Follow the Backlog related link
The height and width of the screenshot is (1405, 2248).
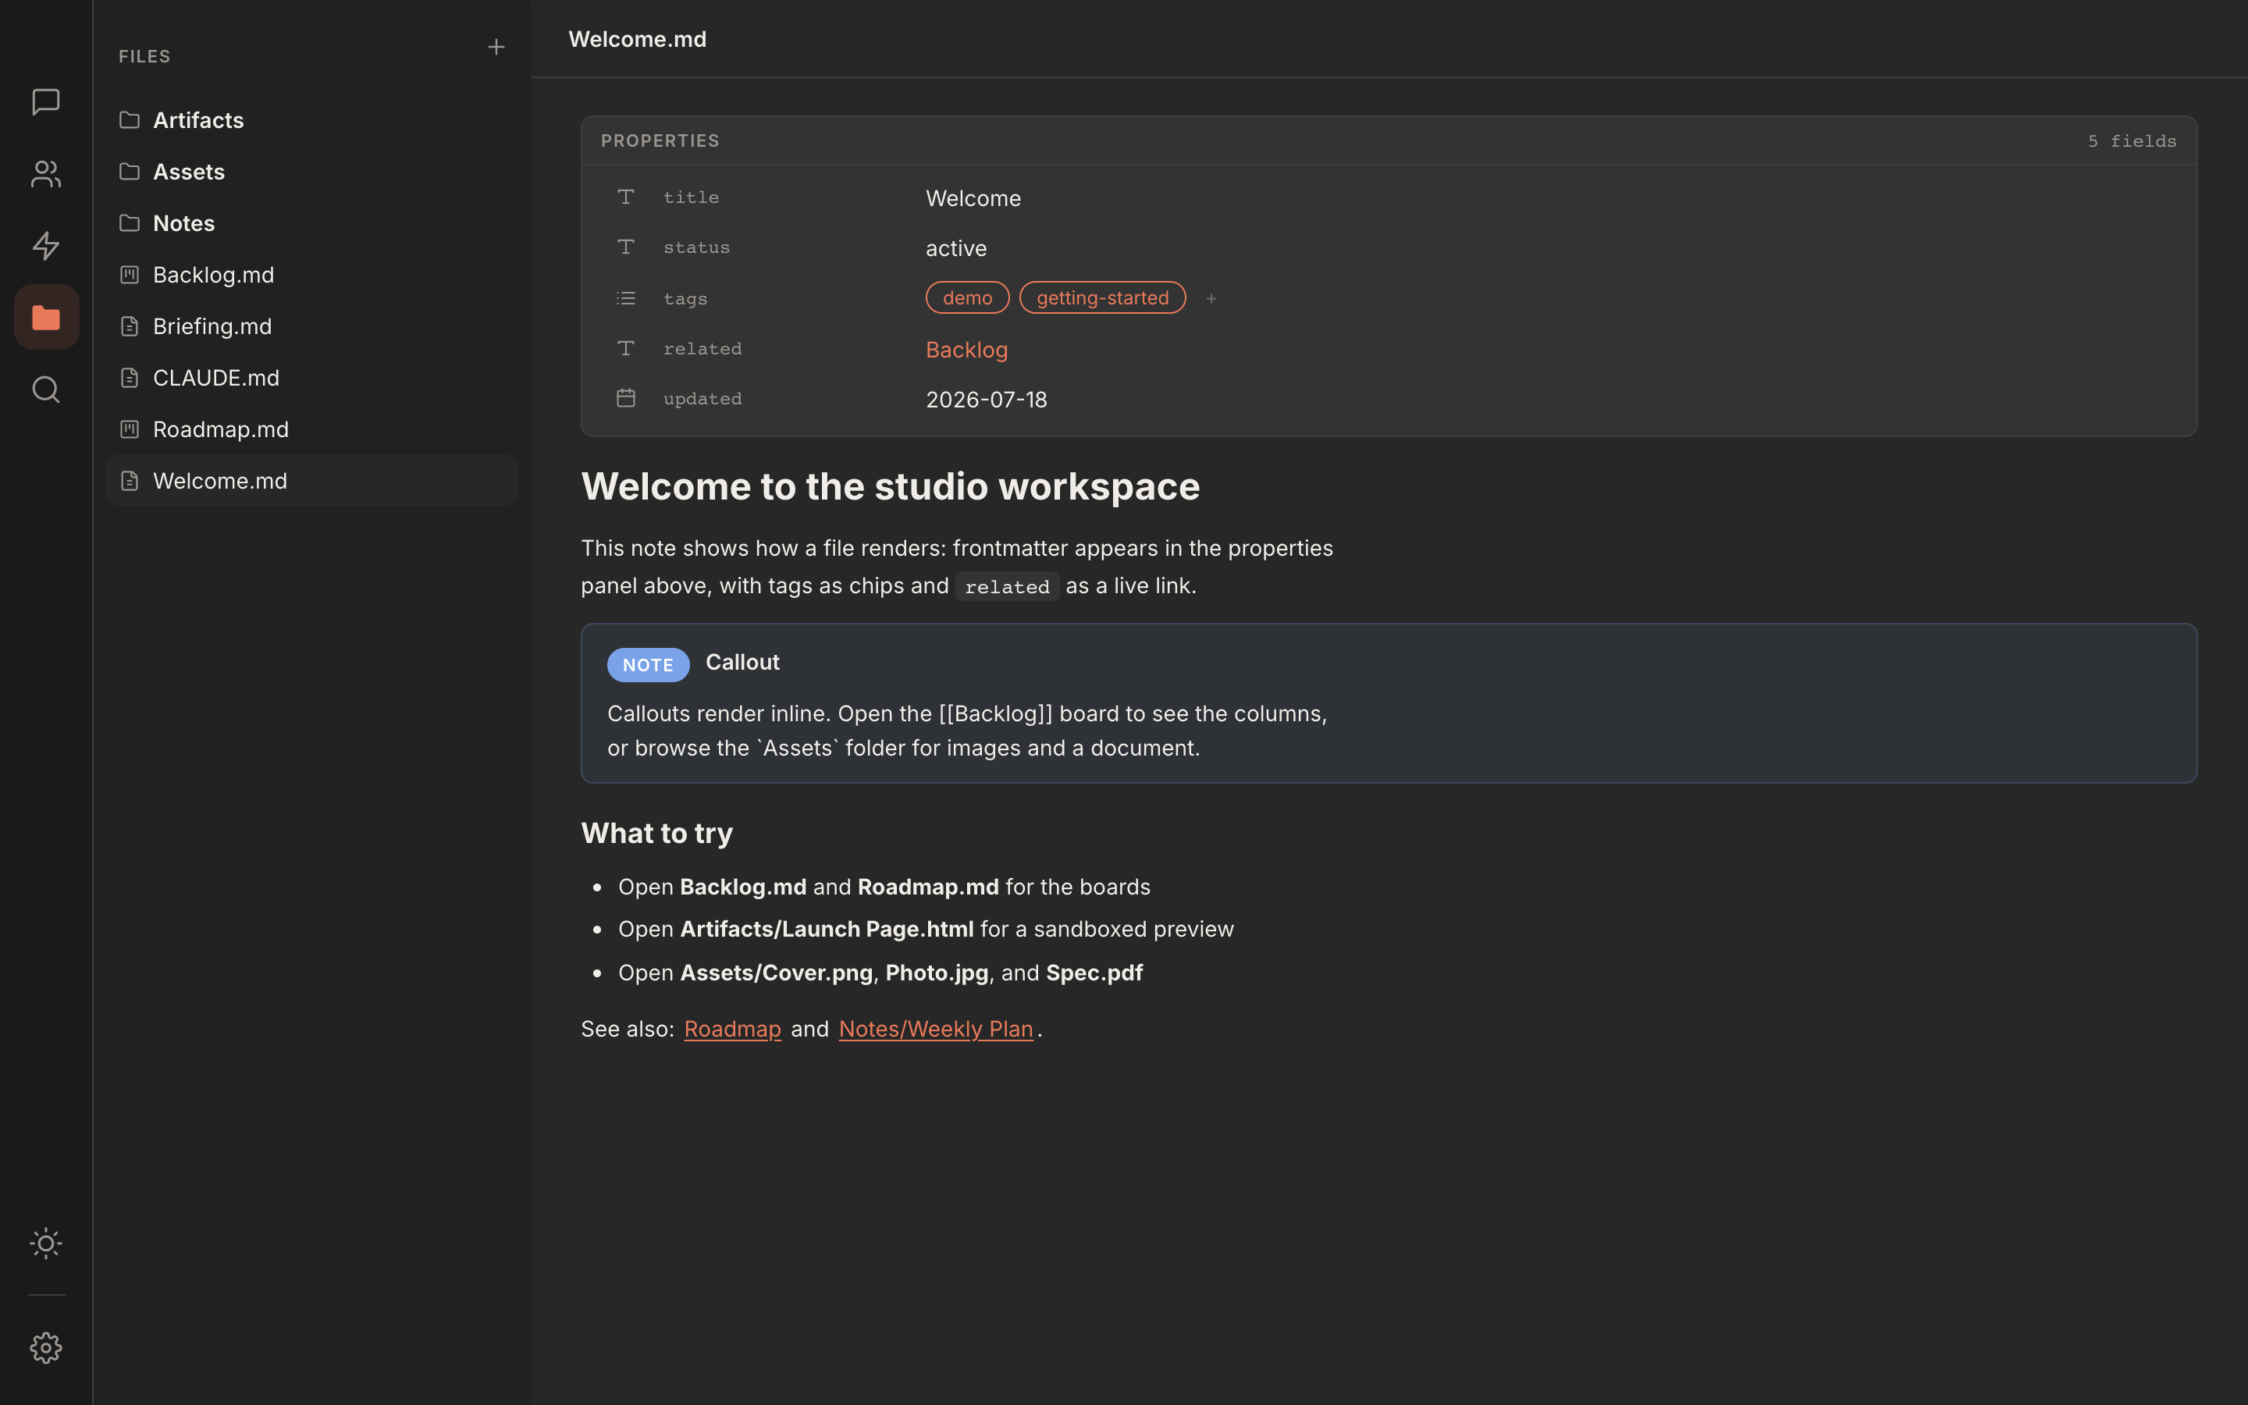pyautogui.click(x=966, y=350)
